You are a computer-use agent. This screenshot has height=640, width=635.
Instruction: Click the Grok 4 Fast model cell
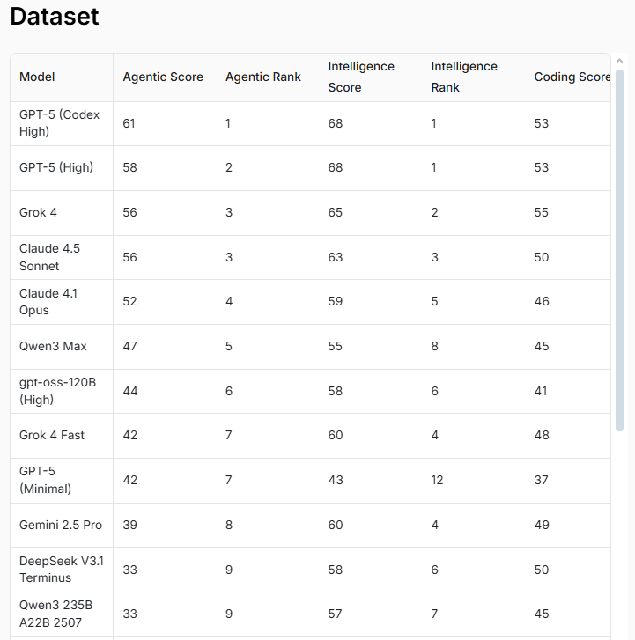pos(52,435)
